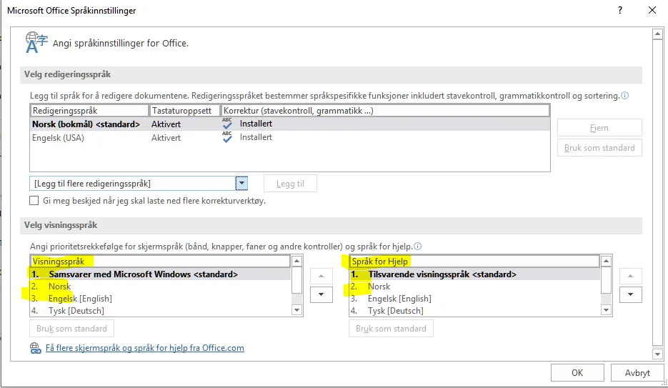668x388 pixels.
Task: Click the language settings globe icon
Action: click(36, 43)
